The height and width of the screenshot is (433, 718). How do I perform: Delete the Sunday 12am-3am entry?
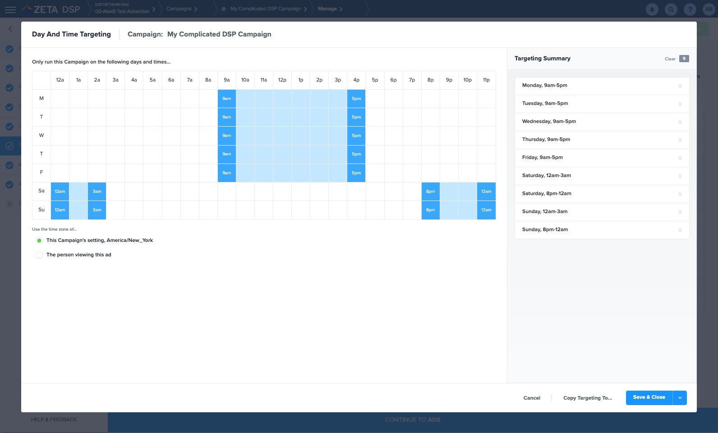click(680, 212)
